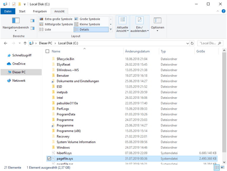Collapse the ribbon with chevron
Image resolution: width=227 pixels, height=171 pixels.
pyautogui.click(x=218, y=11)
